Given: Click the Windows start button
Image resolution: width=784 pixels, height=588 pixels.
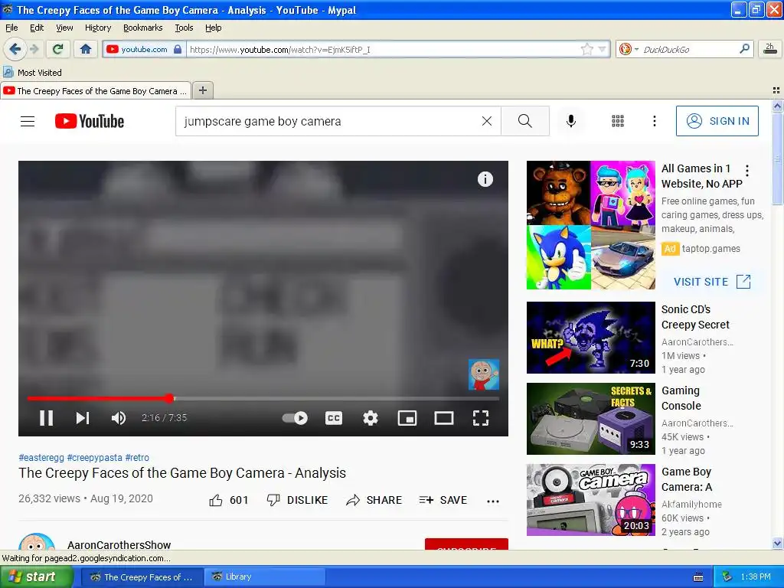Looking at the screenshot, I should pyautogui.click(x=36, y=577).
